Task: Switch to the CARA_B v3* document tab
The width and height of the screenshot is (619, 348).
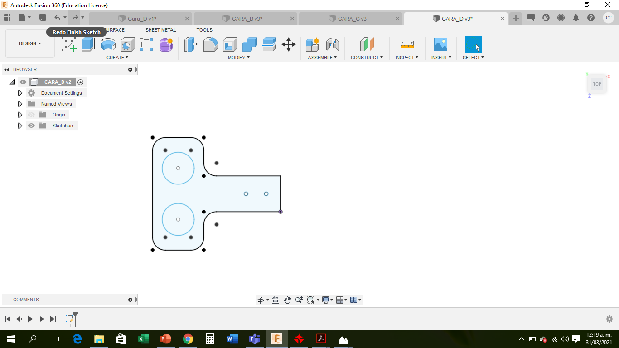Action: (246, 19)
